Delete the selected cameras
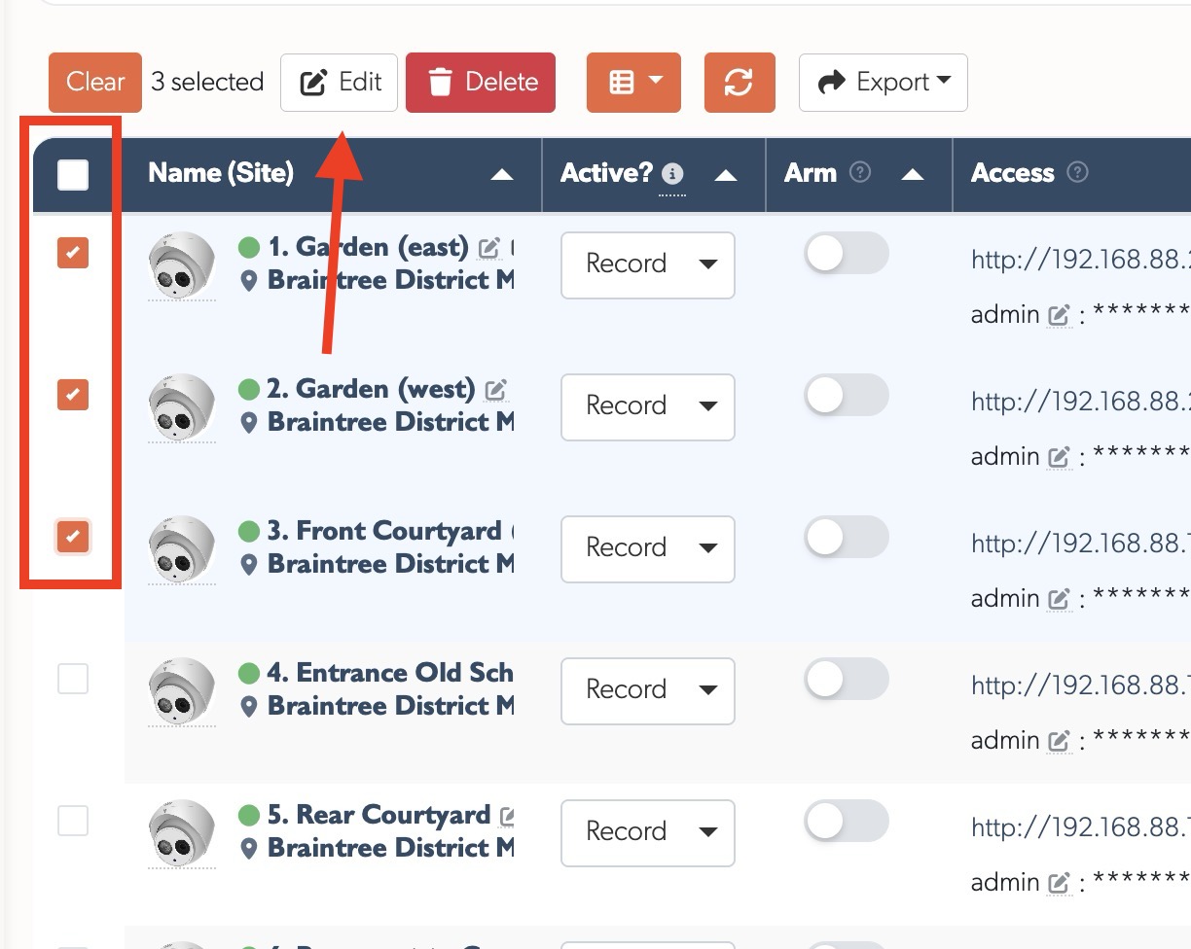The width and height of the screenshot is (1191, 949). [x=481, y=83]
